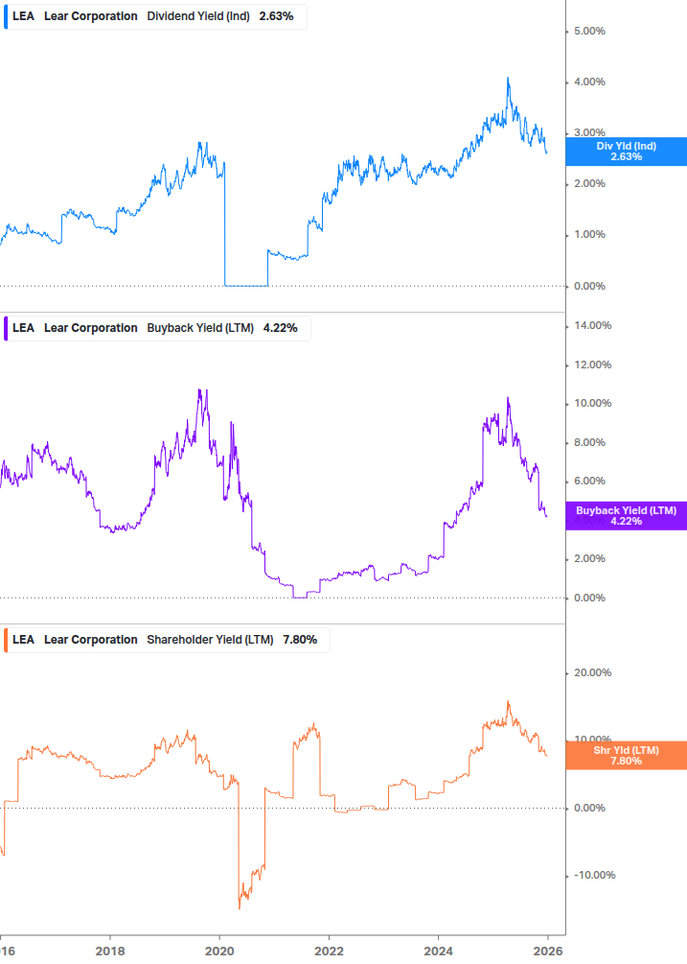This screenshot has height=964, width=687.
Task: Click the LEA ticker in the shareholder yield legend
Action: (23, 640)
